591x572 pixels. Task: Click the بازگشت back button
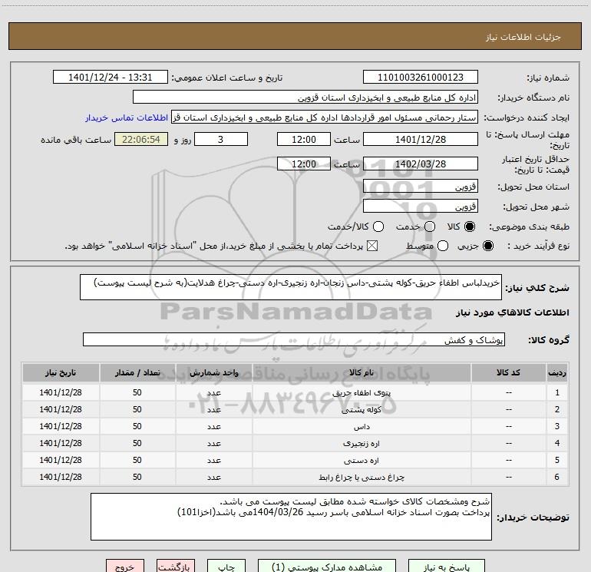[x=176, y=567]
